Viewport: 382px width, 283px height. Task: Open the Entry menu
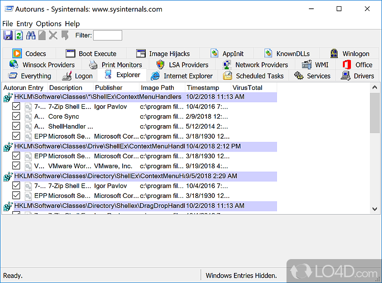(x=24, y=23)
